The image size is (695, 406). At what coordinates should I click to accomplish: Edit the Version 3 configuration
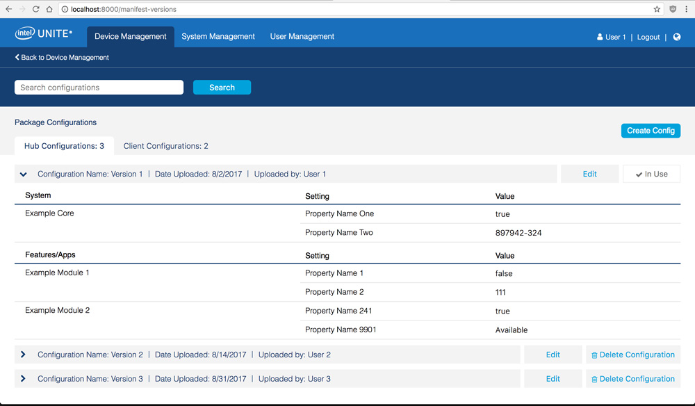coord(553,378)
